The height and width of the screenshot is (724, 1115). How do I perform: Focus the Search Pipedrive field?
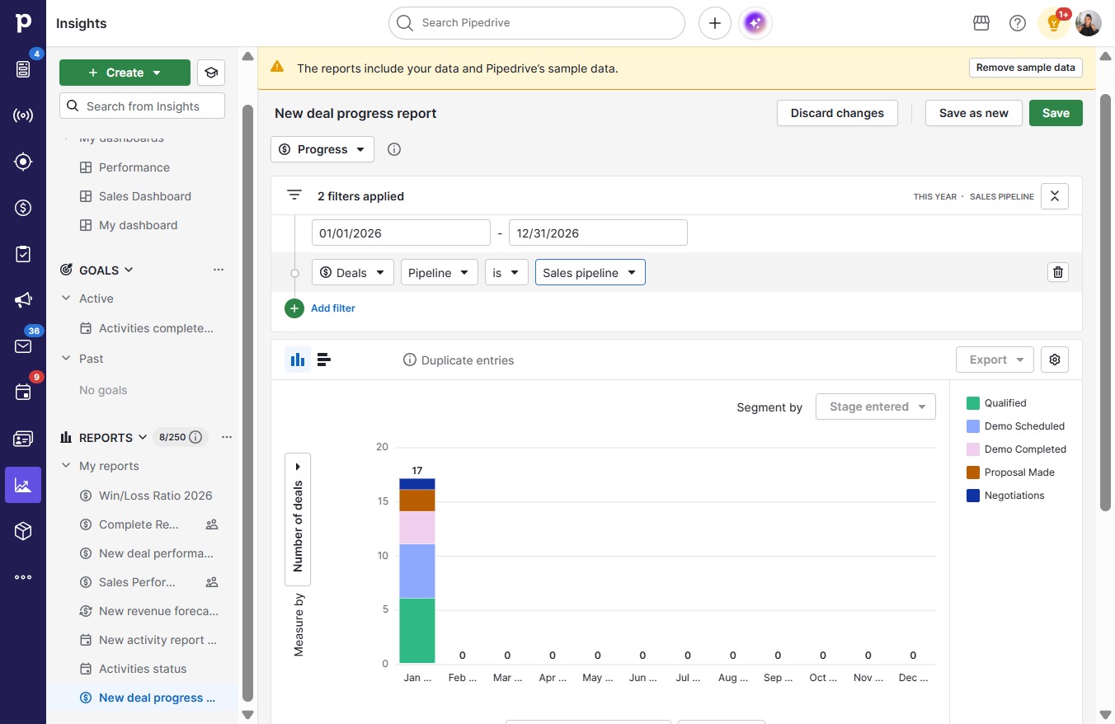[x=537, y=23]
